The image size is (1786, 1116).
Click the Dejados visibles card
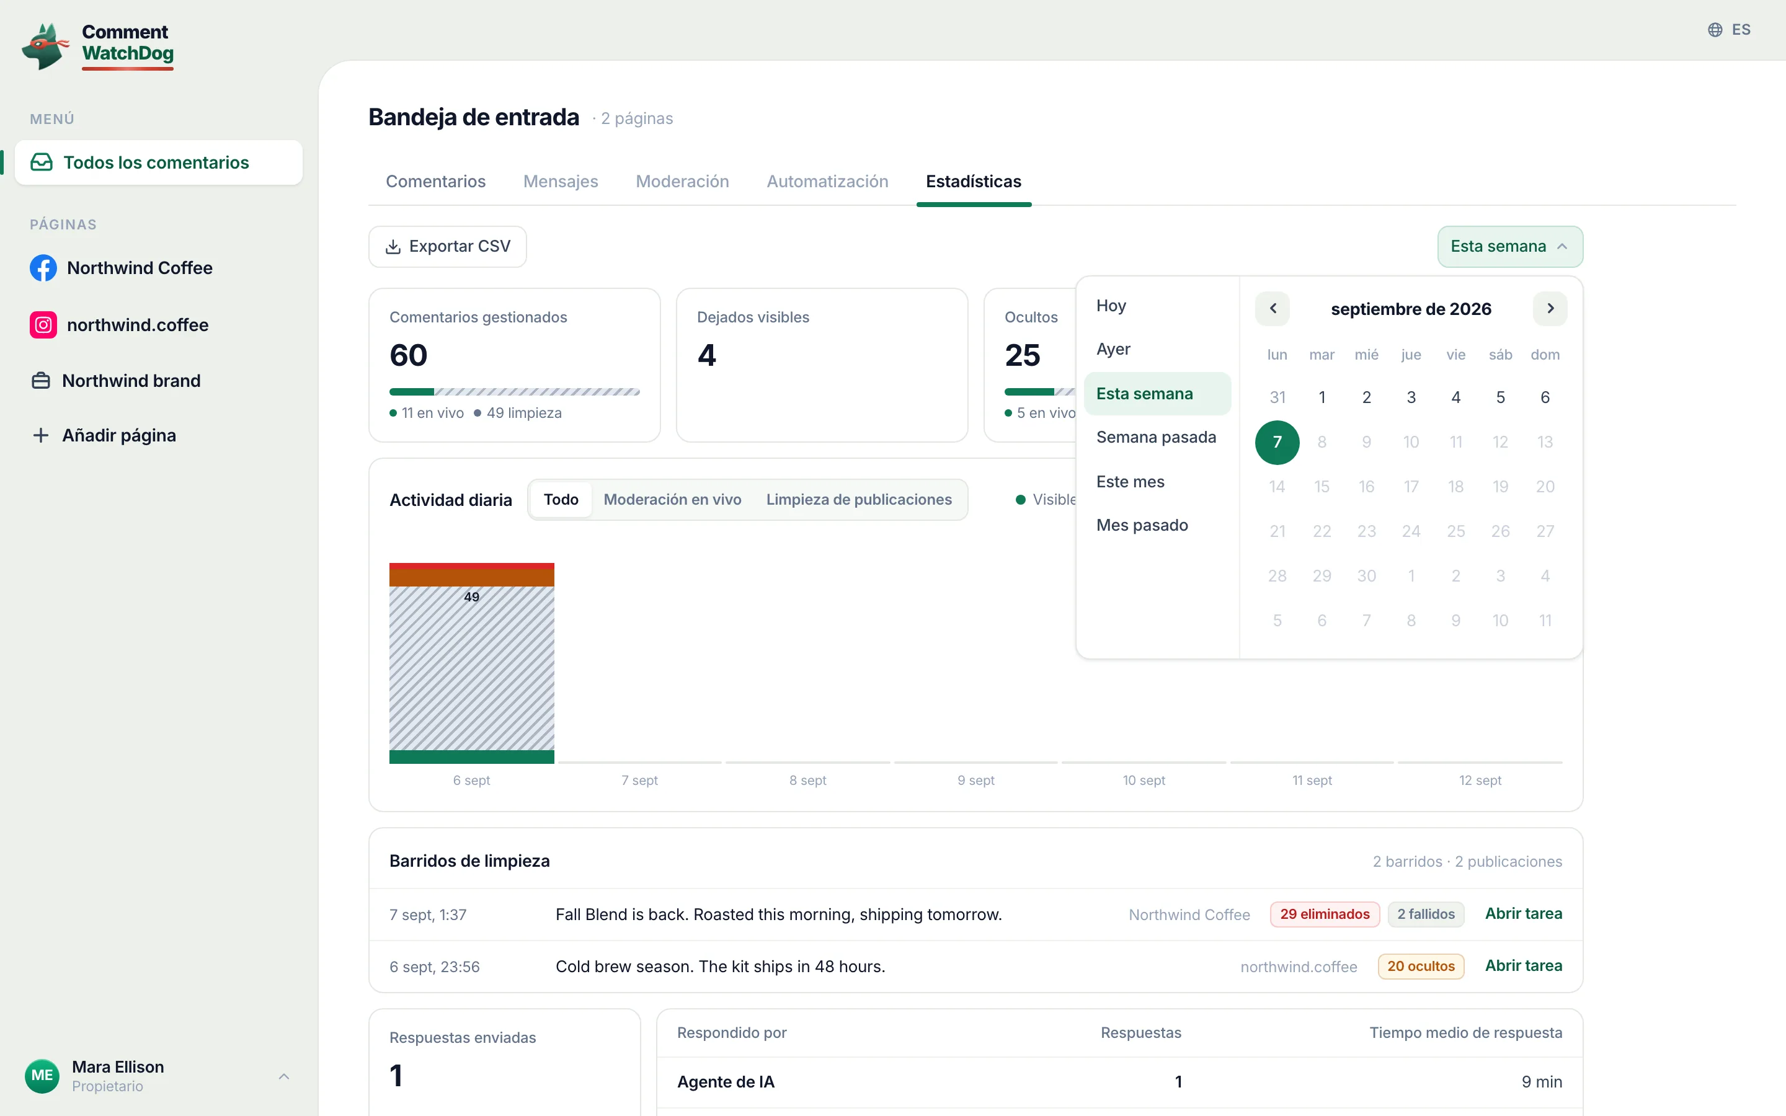click(822, 365)
